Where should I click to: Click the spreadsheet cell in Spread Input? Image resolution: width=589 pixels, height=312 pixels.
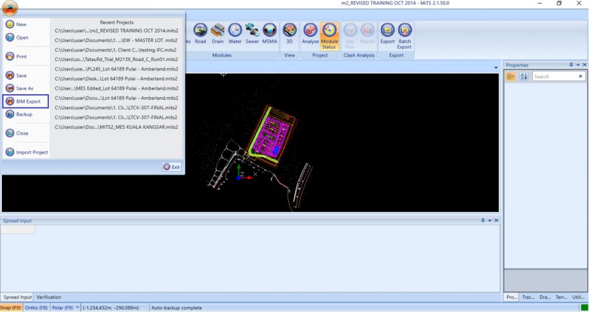(18, 229)
